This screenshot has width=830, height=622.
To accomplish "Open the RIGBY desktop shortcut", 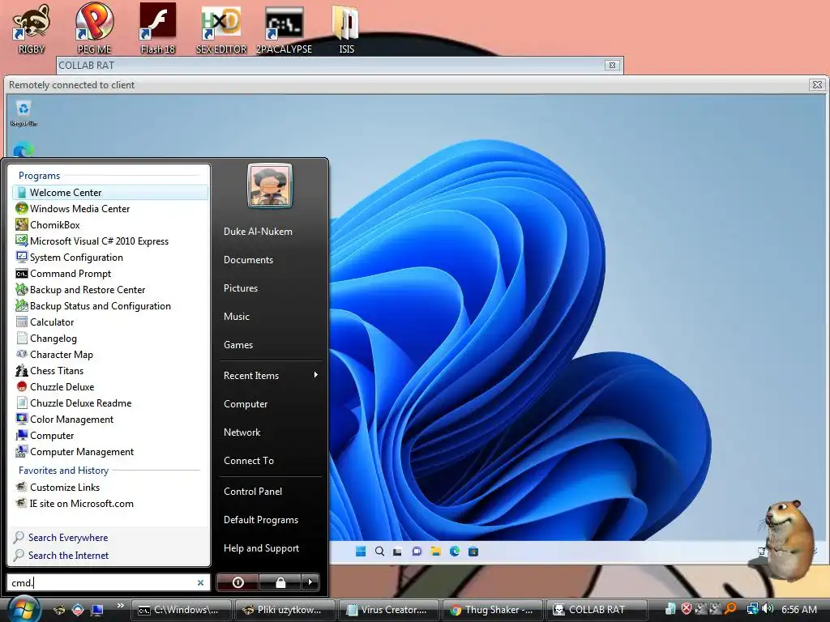I will coord(32,28).
